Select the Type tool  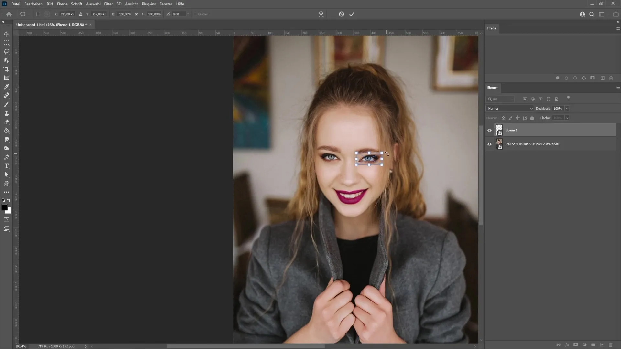[6, 166]
